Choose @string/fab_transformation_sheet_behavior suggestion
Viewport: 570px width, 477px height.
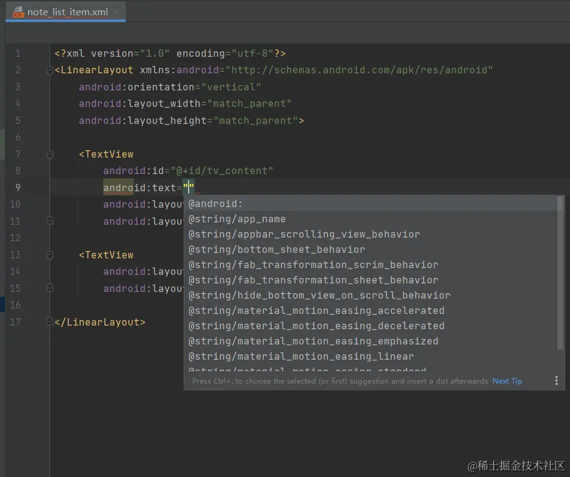click(x=371, y=280)
